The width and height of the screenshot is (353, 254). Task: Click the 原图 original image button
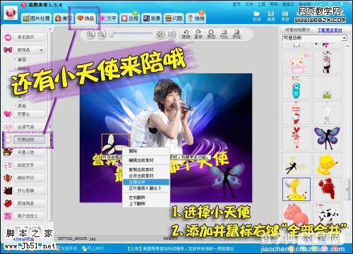(x=211, y=35)
